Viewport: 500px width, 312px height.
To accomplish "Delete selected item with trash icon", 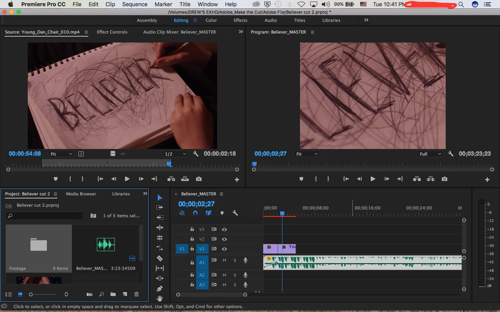I will [x=136, y=294].
